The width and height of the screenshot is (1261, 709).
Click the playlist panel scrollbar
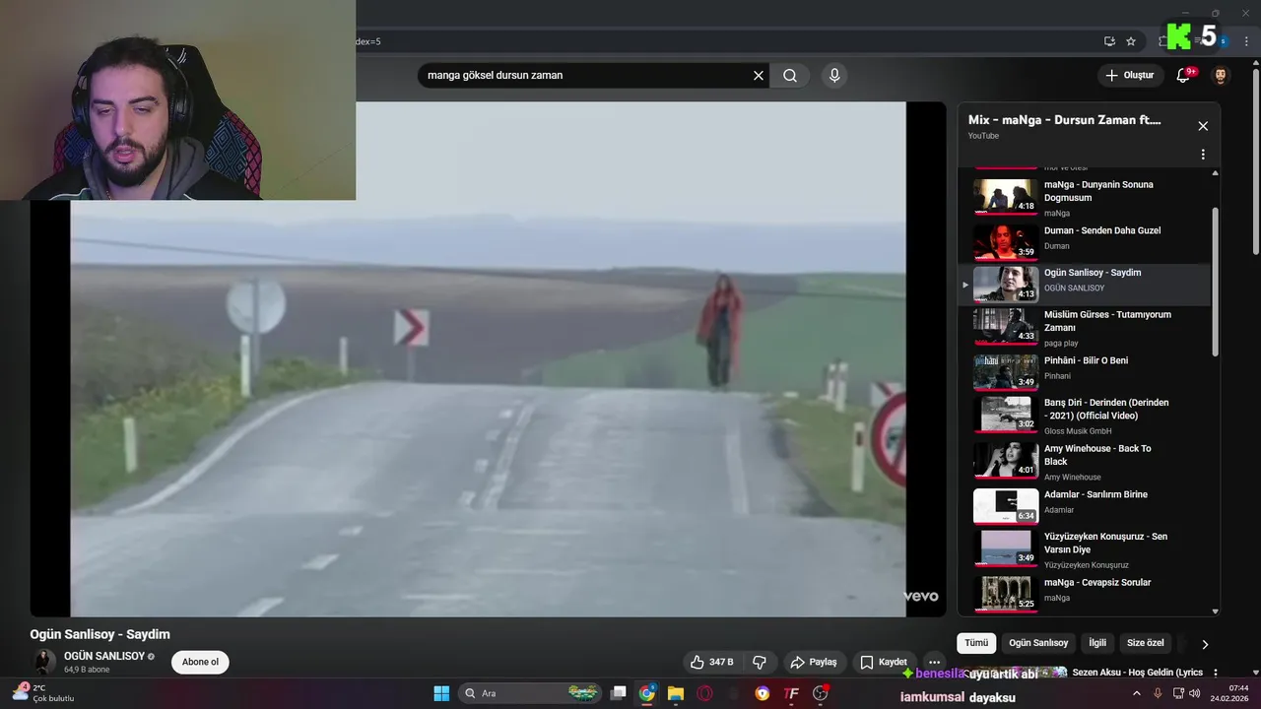[1215, 282]
